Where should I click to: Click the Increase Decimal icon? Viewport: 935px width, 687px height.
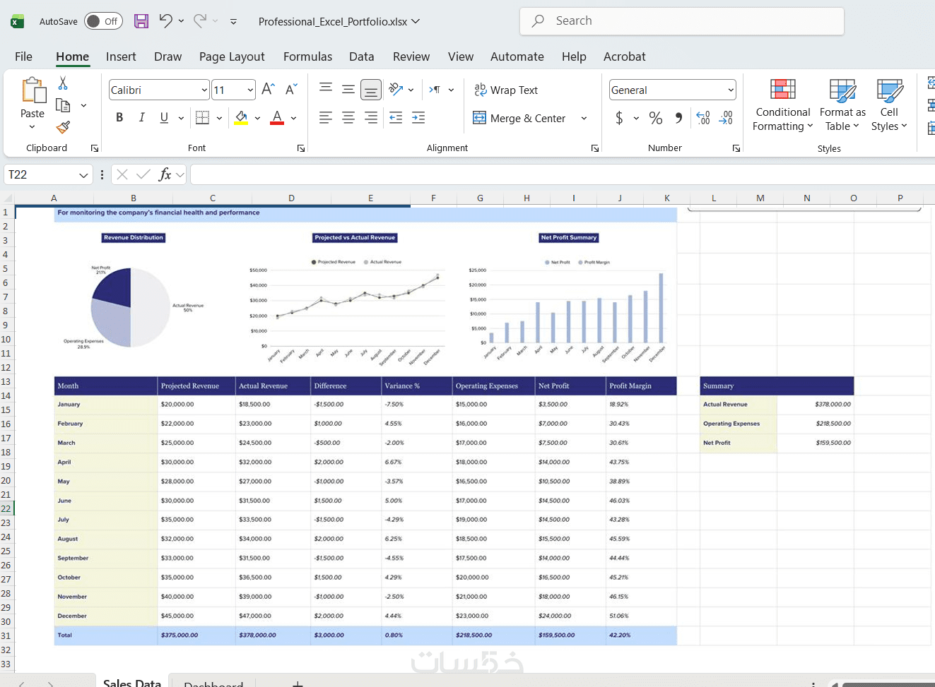(x=703, y=118)
